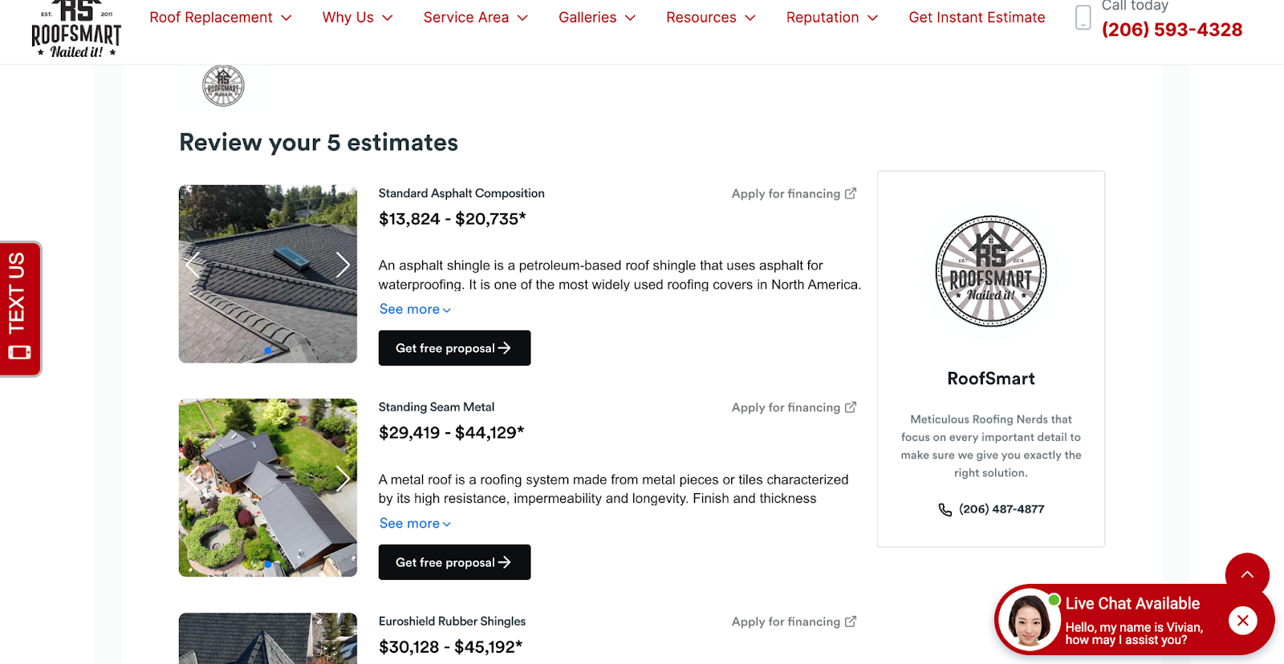Open the Reputation menu

pyautogui.click(x=831, y=18)
